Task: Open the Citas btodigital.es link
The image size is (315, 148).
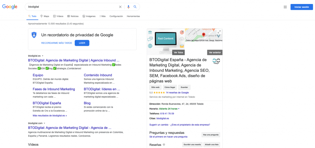Action: (x=162, y=118)
